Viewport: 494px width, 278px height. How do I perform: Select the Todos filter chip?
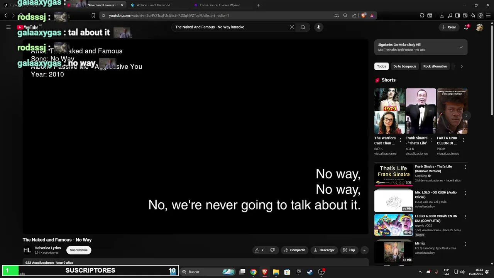381,66
